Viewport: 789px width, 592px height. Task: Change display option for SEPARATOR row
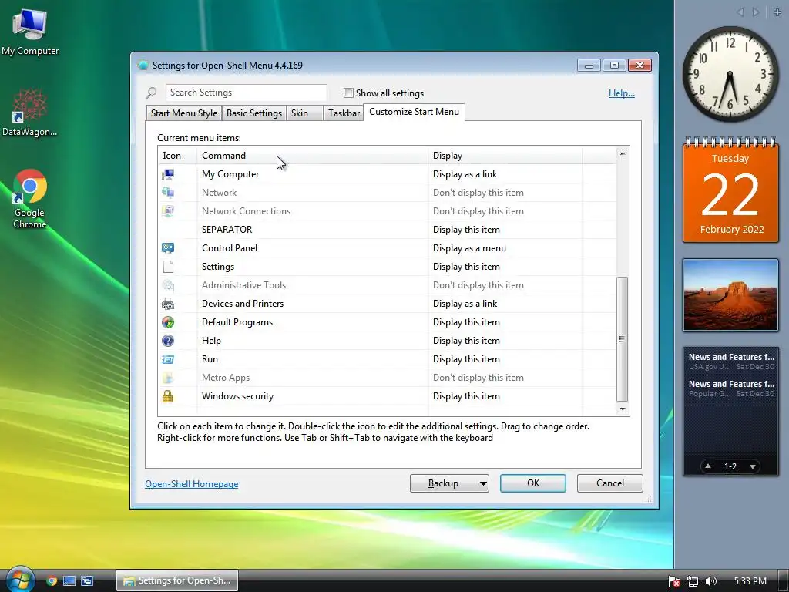(466, 230)
